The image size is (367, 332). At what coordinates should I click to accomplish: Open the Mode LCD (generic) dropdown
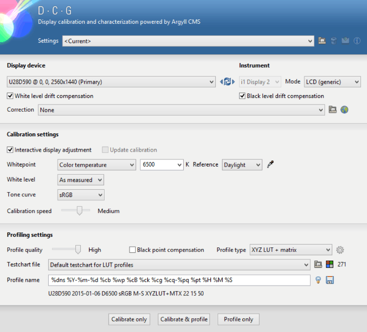(332, 82)
